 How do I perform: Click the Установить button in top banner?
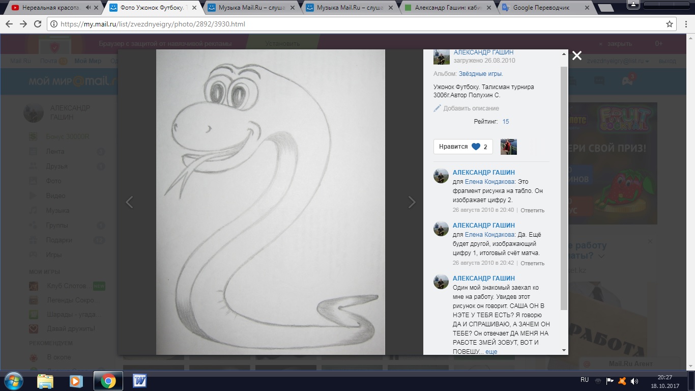point(283,44)
